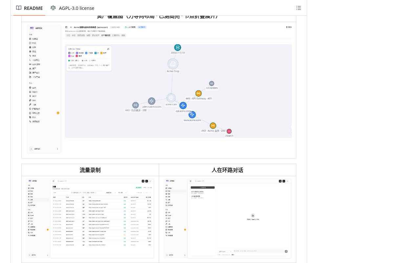
Task: Select the www.acme.com subdomain node
Action: tap(192, 114)
